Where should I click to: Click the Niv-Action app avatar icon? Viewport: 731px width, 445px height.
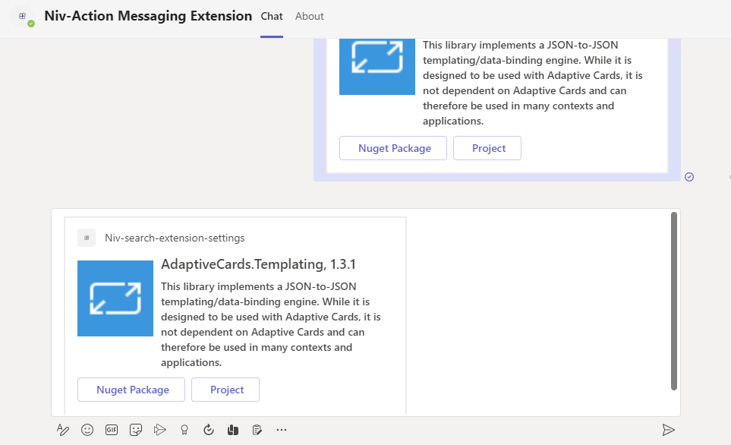click(22, 16)
